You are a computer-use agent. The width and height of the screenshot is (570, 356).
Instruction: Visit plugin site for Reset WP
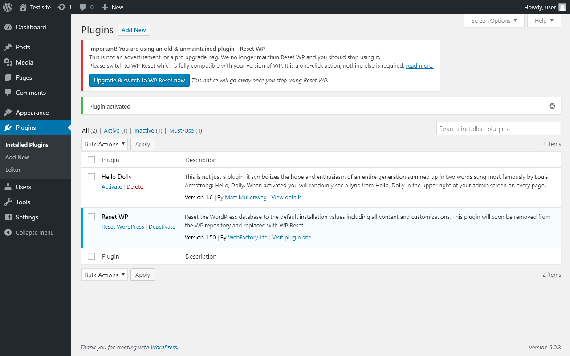coord(292,237)
